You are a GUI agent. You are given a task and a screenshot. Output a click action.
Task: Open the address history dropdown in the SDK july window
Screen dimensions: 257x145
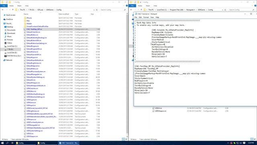tap(94, 10)
